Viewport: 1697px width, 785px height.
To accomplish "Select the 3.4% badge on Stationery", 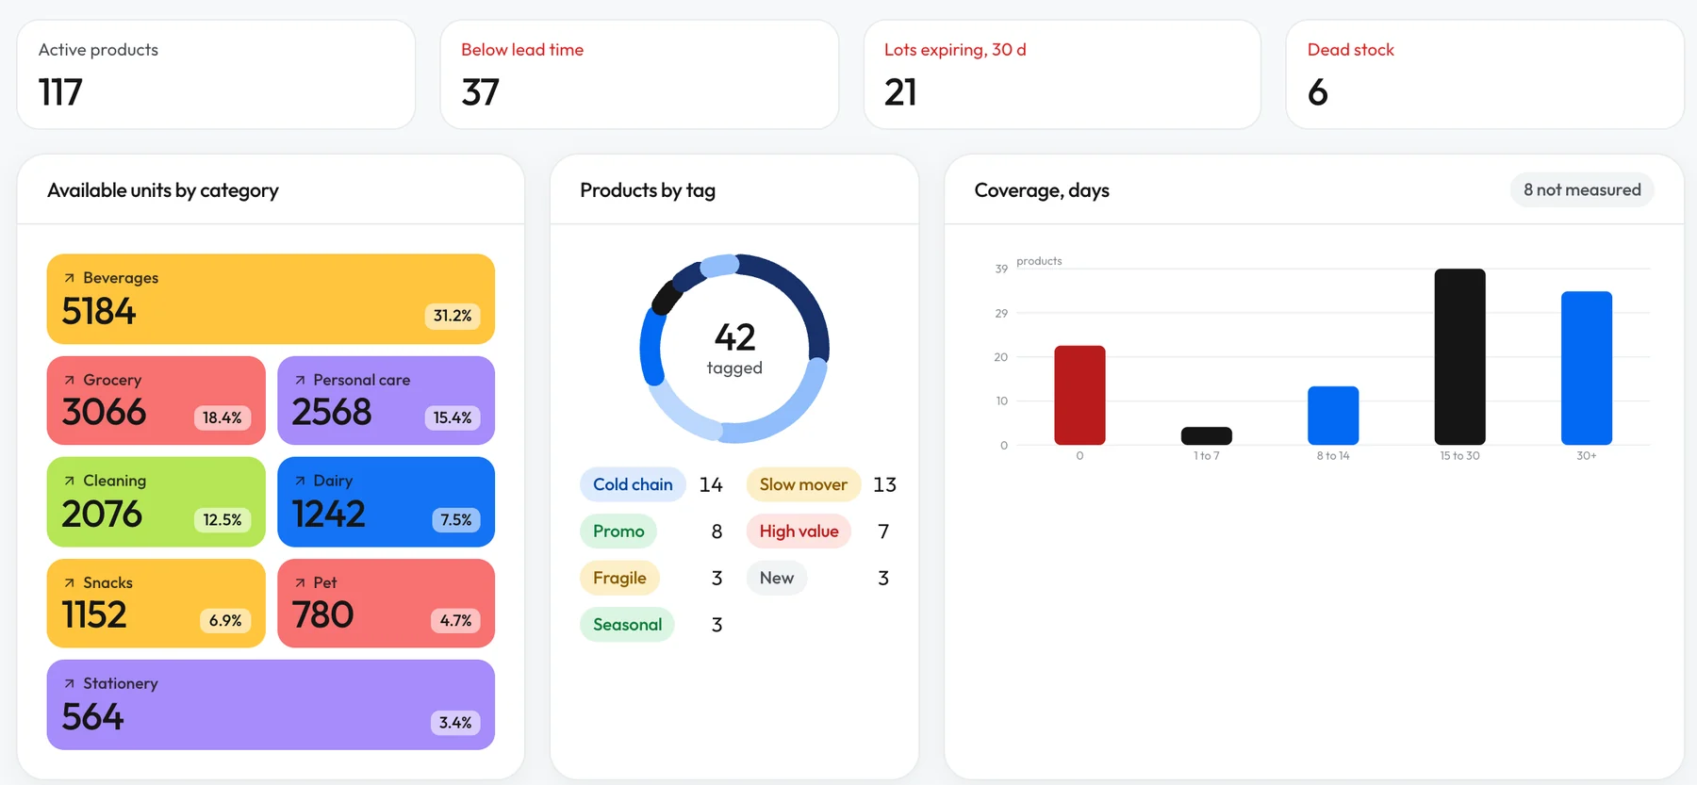I will [x=455, y=722].
